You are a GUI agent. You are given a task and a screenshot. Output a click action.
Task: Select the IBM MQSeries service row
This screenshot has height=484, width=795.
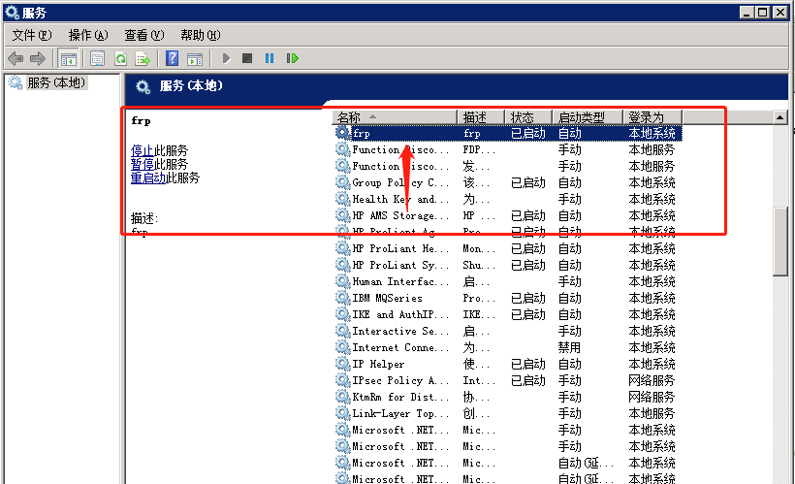click(x=387, y=298)
